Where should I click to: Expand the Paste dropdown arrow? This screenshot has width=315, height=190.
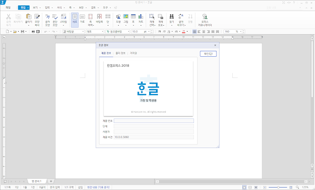(x=29, y=25)
